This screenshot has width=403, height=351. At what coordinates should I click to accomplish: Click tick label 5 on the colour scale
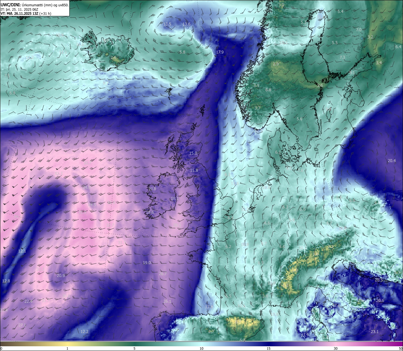point(134,348)
